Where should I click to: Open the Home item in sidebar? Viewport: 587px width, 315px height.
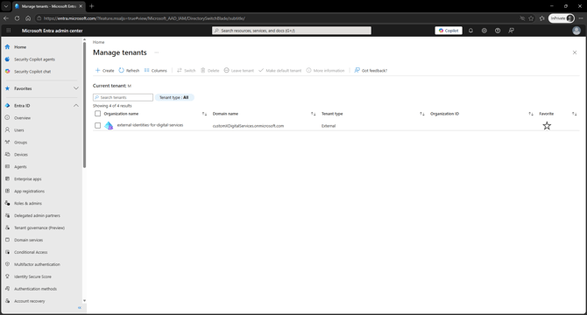click(20, 47)
